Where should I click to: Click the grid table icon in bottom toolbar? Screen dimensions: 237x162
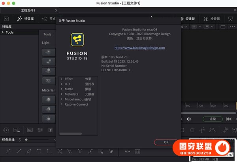[x=137, y=151]
